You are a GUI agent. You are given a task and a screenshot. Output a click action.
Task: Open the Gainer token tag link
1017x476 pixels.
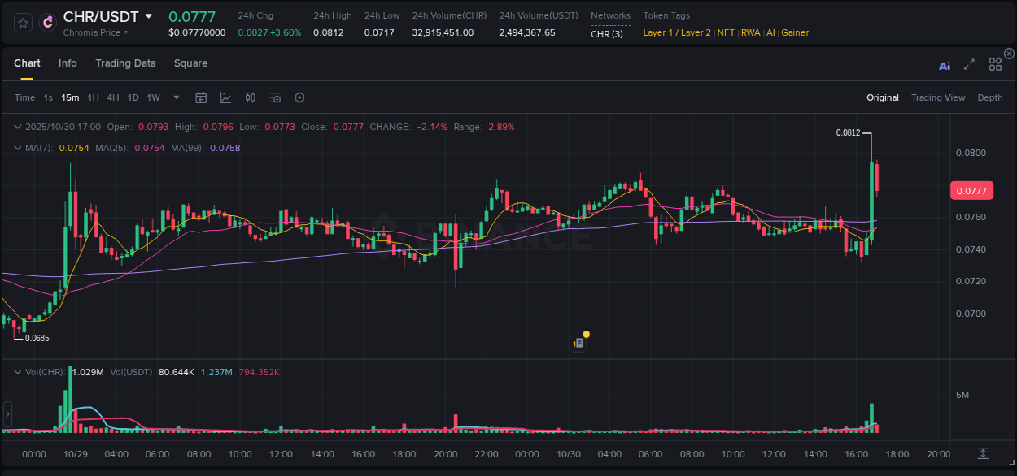[794, 32]
